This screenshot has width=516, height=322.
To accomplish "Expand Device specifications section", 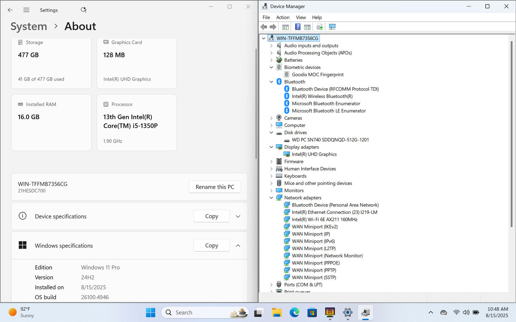I will point(238,216).
